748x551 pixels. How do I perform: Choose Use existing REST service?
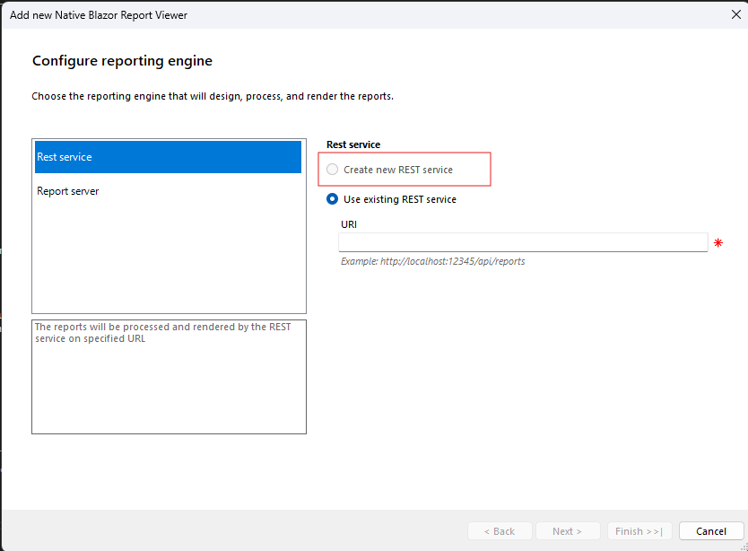coord(332,198)
